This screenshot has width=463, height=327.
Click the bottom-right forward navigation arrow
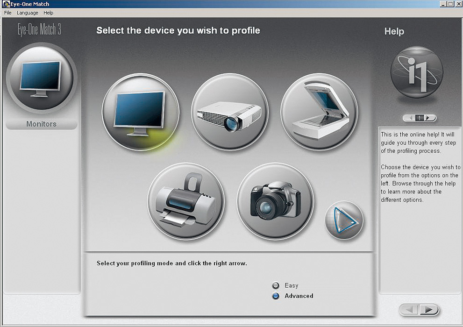tap(429, 310)
